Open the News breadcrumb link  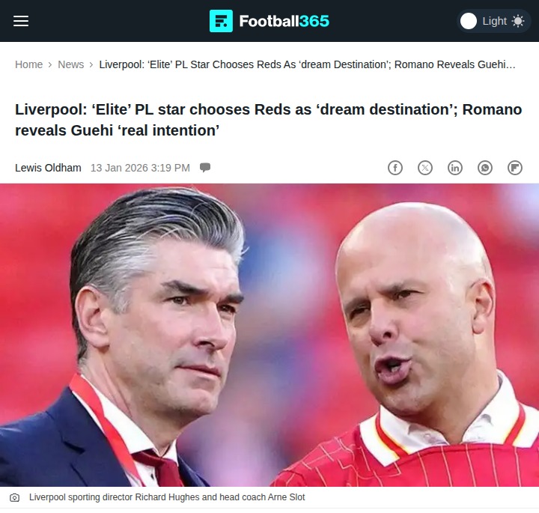pyautogui.click(x=71, y=64)
